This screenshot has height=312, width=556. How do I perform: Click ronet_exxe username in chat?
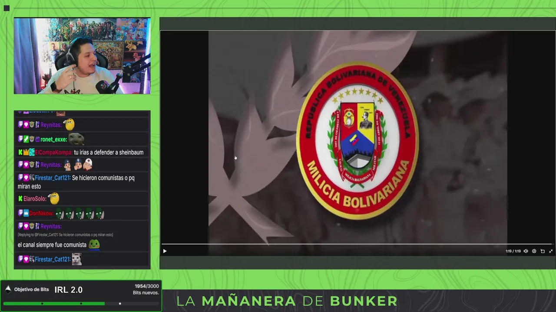(53, 140)
